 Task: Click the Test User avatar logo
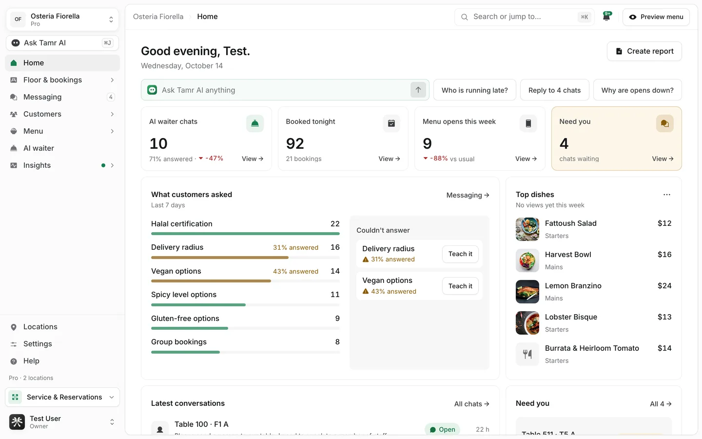point(17,422)
